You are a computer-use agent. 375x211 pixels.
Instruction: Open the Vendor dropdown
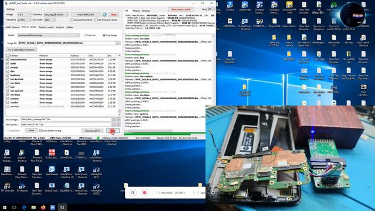[x=49, y=35]
